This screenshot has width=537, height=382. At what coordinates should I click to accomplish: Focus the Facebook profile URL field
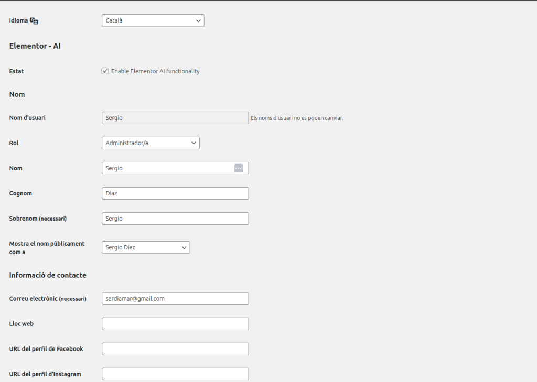175,349
